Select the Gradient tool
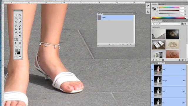Screen dimensions: 188x106 (20, 32)
